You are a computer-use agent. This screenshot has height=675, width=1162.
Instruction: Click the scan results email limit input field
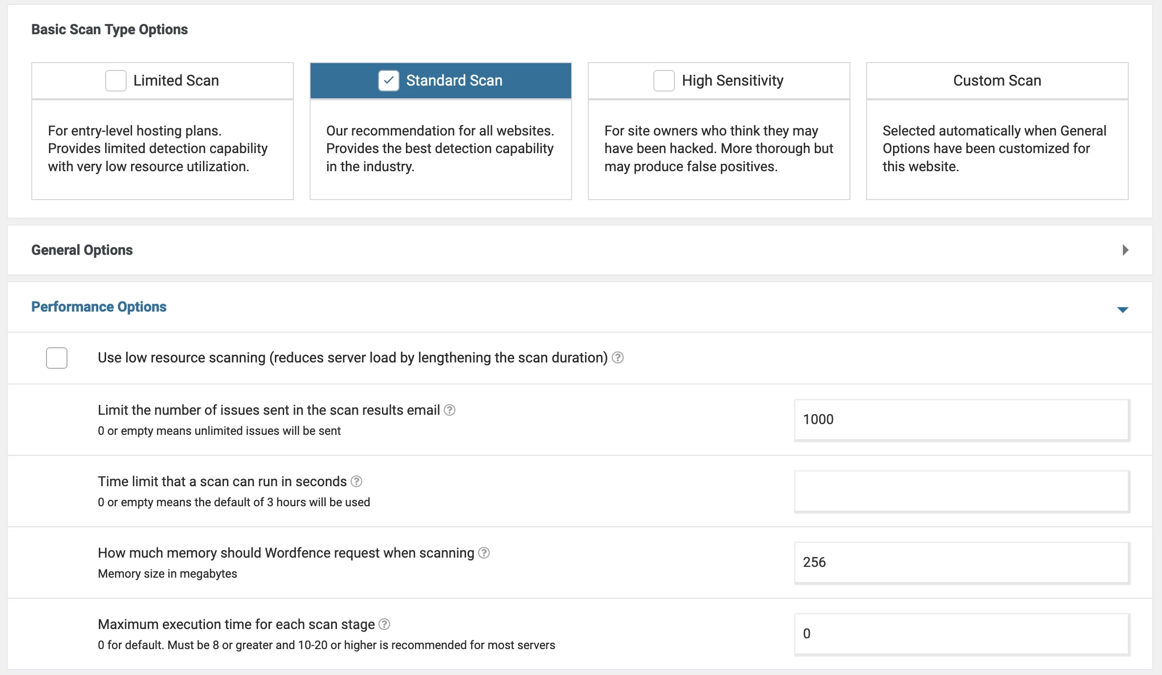(961, 419)
